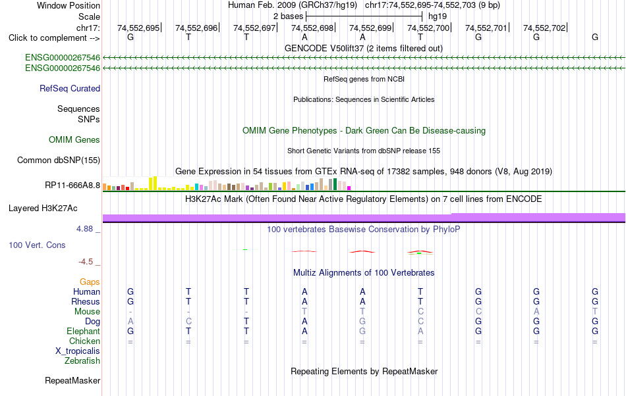Click the 2 bases scale bar
Screen dimensions: 626x396
[364, 16]
